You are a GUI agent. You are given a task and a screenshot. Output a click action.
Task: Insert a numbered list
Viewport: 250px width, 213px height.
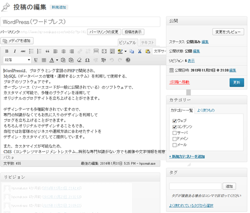pyautogui.click(x=39, y=51)
